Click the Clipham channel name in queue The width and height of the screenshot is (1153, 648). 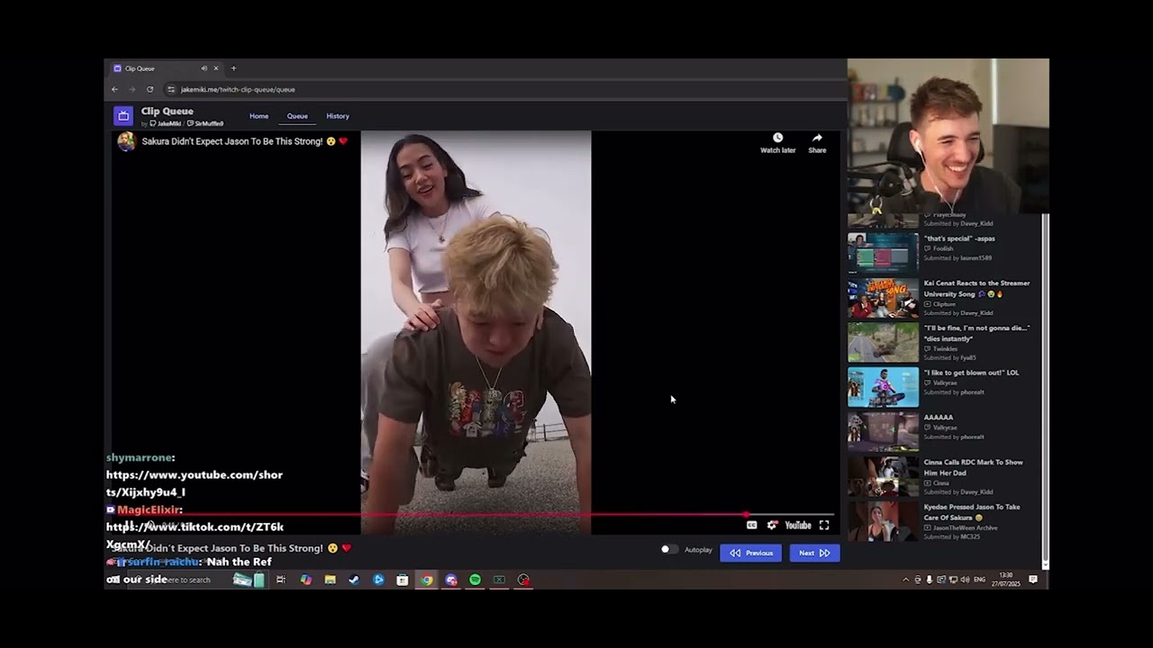click(x=944, y=304)
